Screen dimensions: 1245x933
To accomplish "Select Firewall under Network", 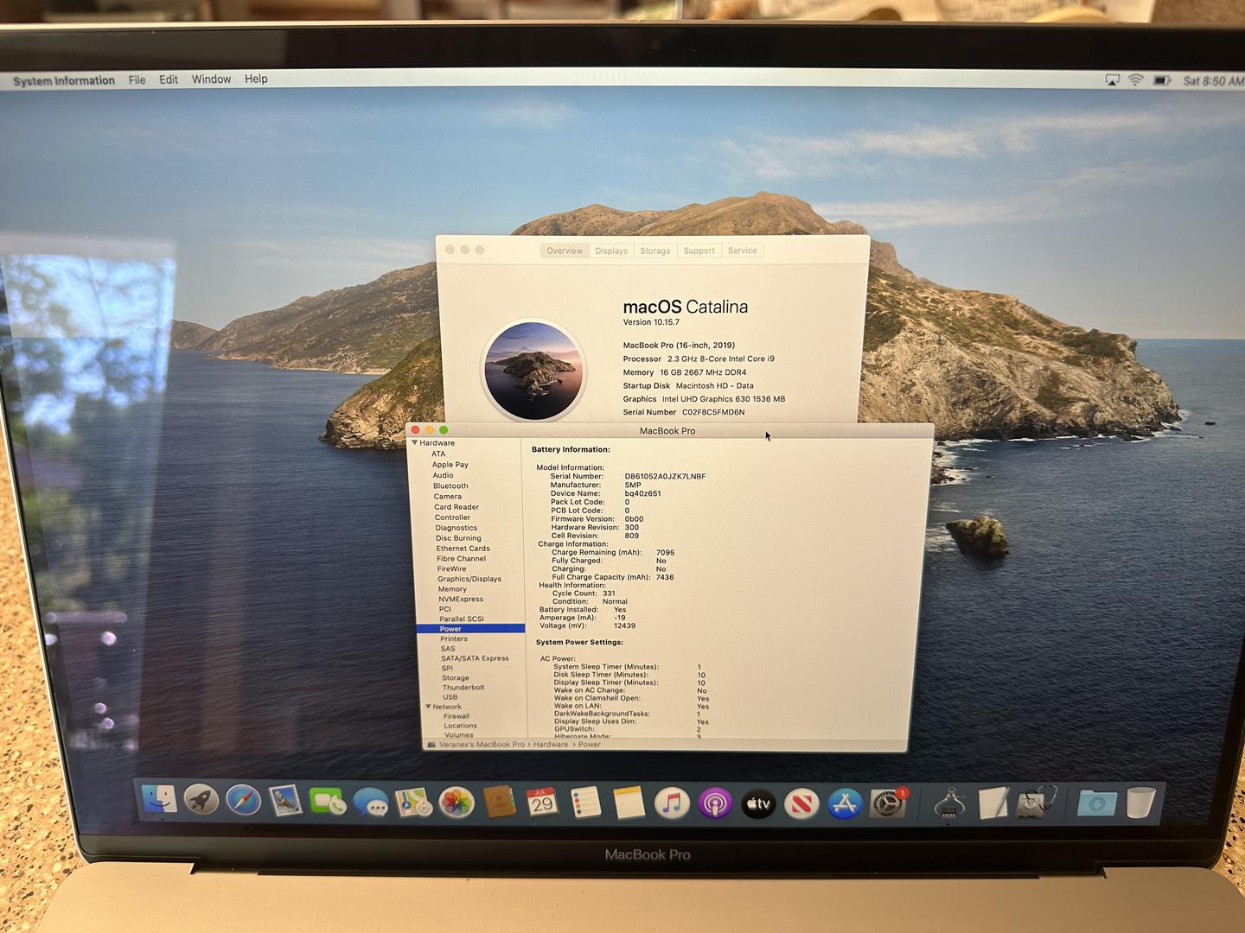I will (x=456, y=716).
